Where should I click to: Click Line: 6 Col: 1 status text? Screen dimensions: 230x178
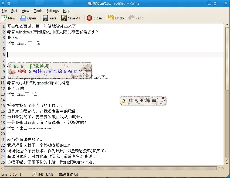tap(11, 174)
